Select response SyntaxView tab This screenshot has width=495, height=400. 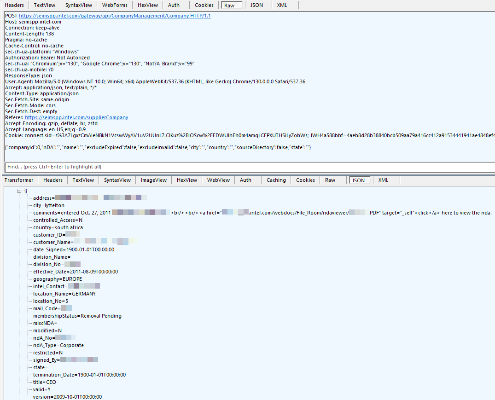(117, 180)
